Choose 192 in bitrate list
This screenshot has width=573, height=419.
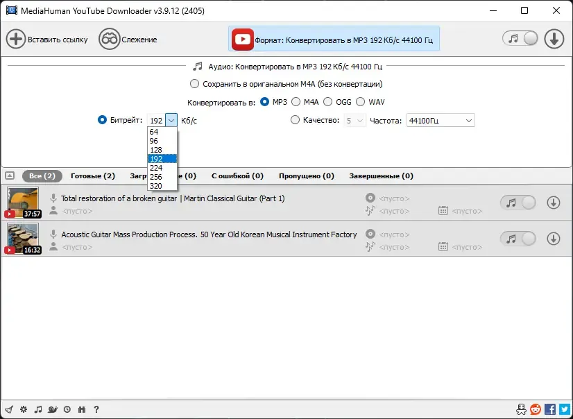162,159
